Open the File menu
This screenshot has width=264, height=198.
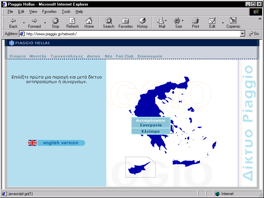click(10, 12)
